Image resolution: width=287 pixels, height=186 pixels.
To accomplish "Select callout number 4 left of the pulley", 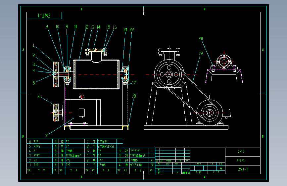I will pyautogui.click(x=34, y=70).
